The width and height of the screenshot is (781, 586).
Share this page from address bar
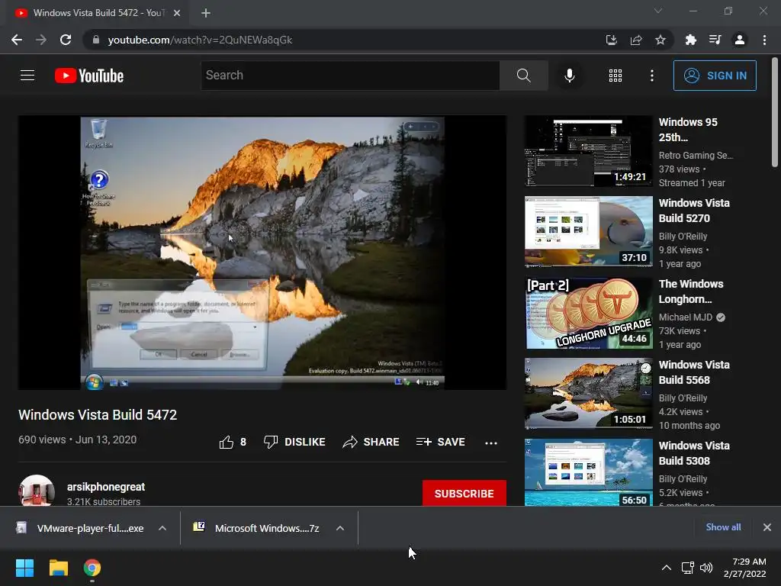click(636, 40)
